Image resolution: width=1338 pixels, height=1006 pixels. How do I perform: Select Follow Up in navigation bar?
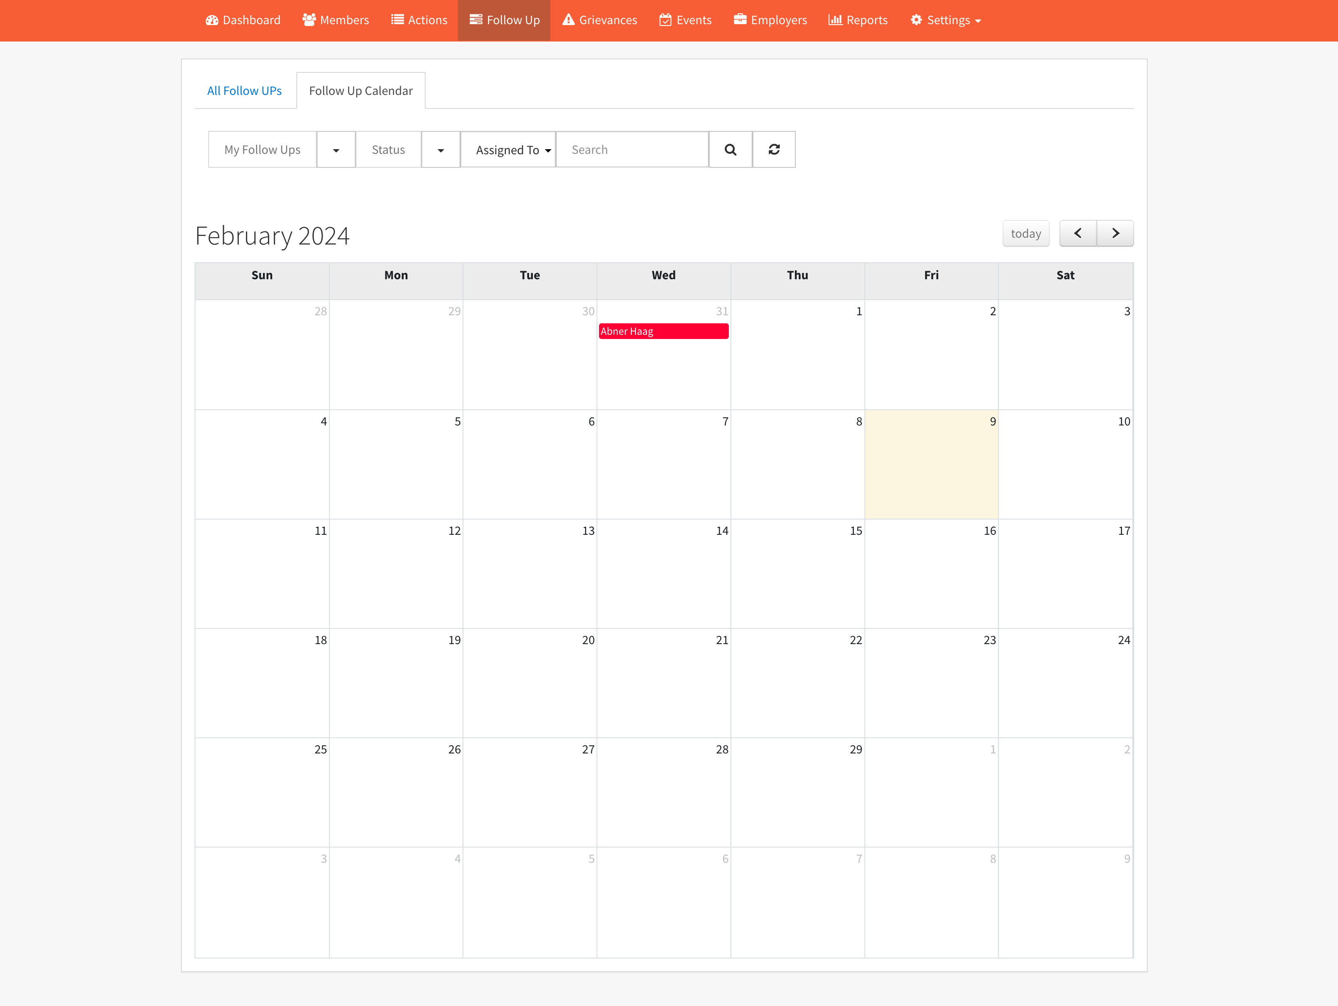pos(504,20)
